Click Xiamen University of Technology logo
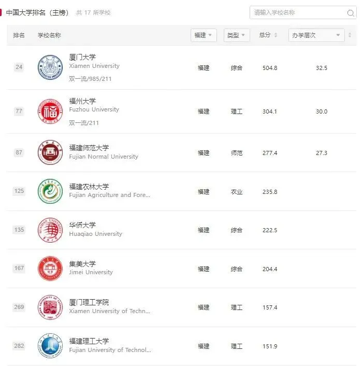The width and height of the screenshot is (363, 366). [50, 307]
